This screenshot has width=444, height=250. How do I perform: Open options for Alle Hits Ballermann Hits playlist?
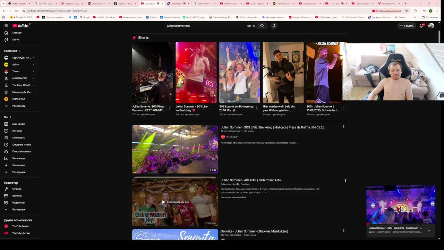click(345, 180)
